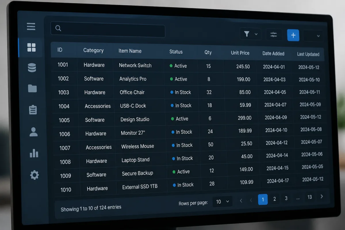Open the settings gear icon
Image resolution: width=345 pixels, height=230 pixels.
point(34,175)
